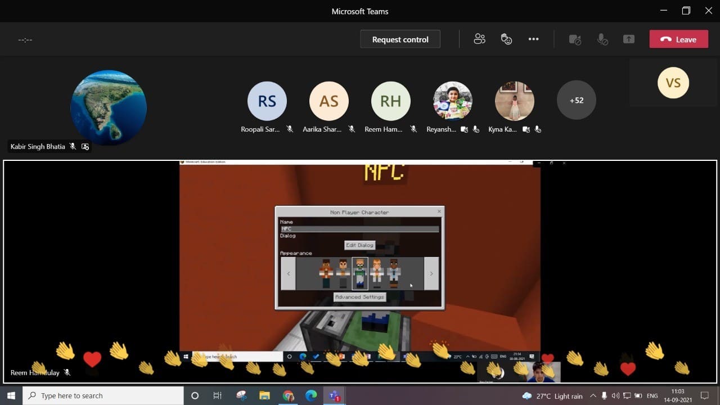The width and height of the screenshot is (720, 405).
Task: Show the previous NPC appearance skins
Action: (x=288, y=273)
